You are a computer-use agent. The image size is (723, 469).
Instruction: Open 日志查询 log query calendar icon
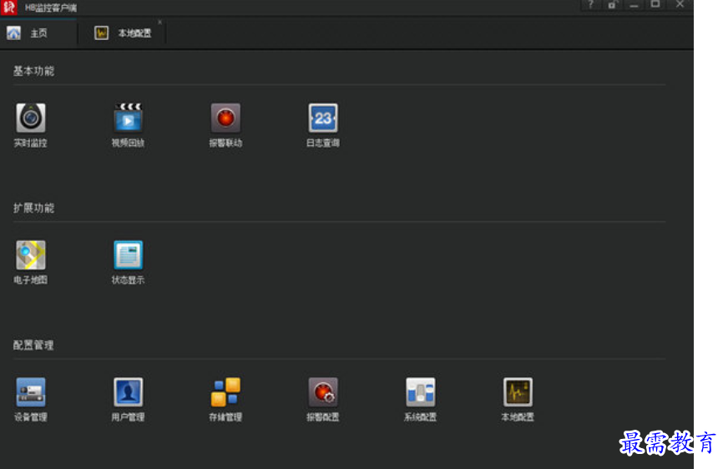[323, 119]
